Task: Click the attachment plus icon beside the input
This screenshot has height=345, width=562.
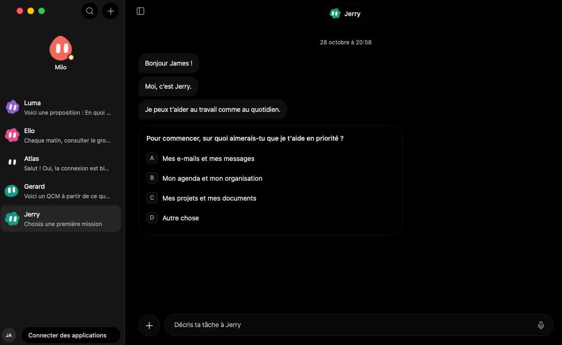Action: pos(149,325)
